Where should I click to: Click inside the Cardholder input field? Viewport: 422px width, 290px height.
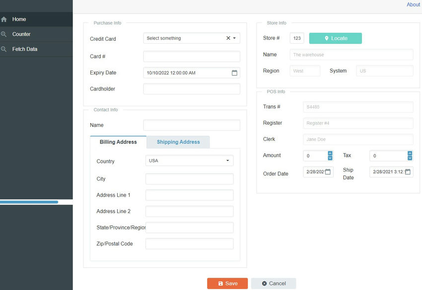click(x=192, y=88)
